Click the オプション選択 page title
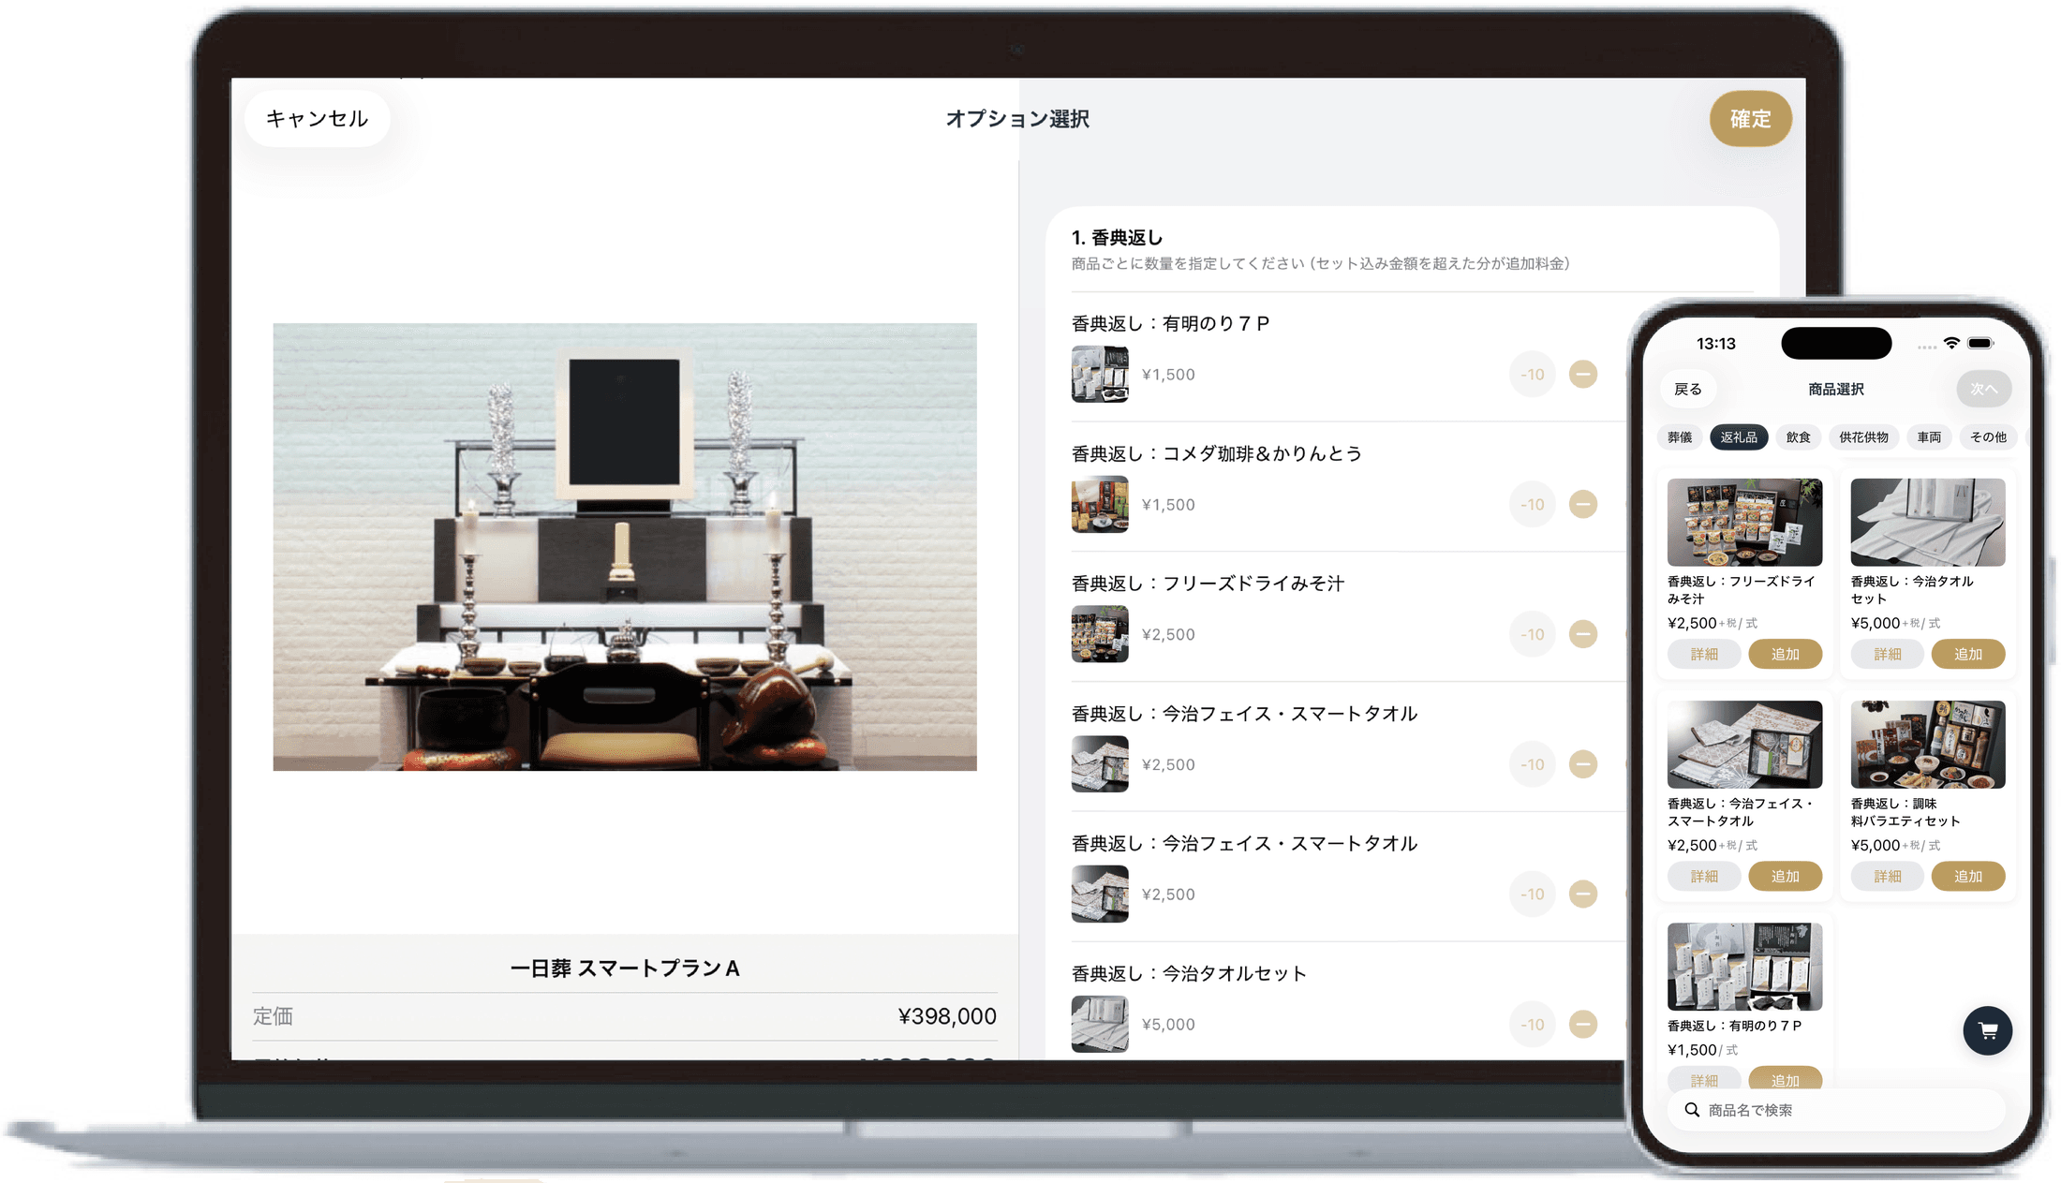This screenshot has width=2061, height=1183. click(x=1017, y=119)
